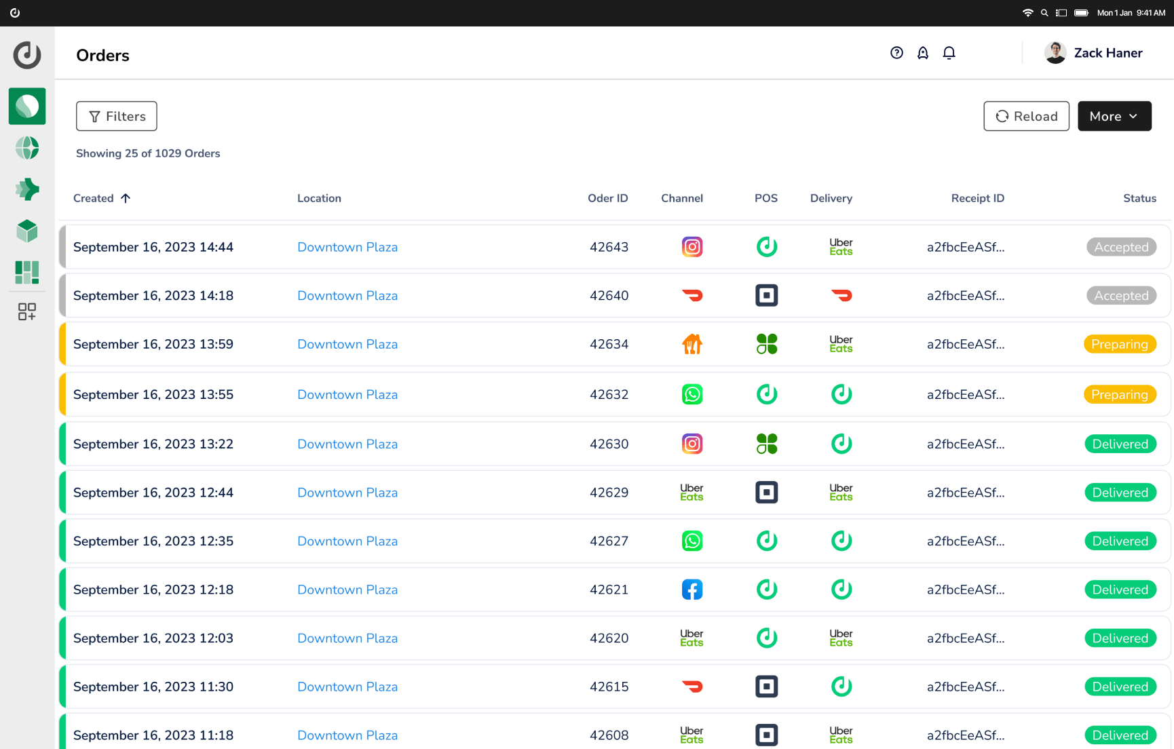
Task: Click the Receipt ID column header
Action: click(x=978, y=198)
